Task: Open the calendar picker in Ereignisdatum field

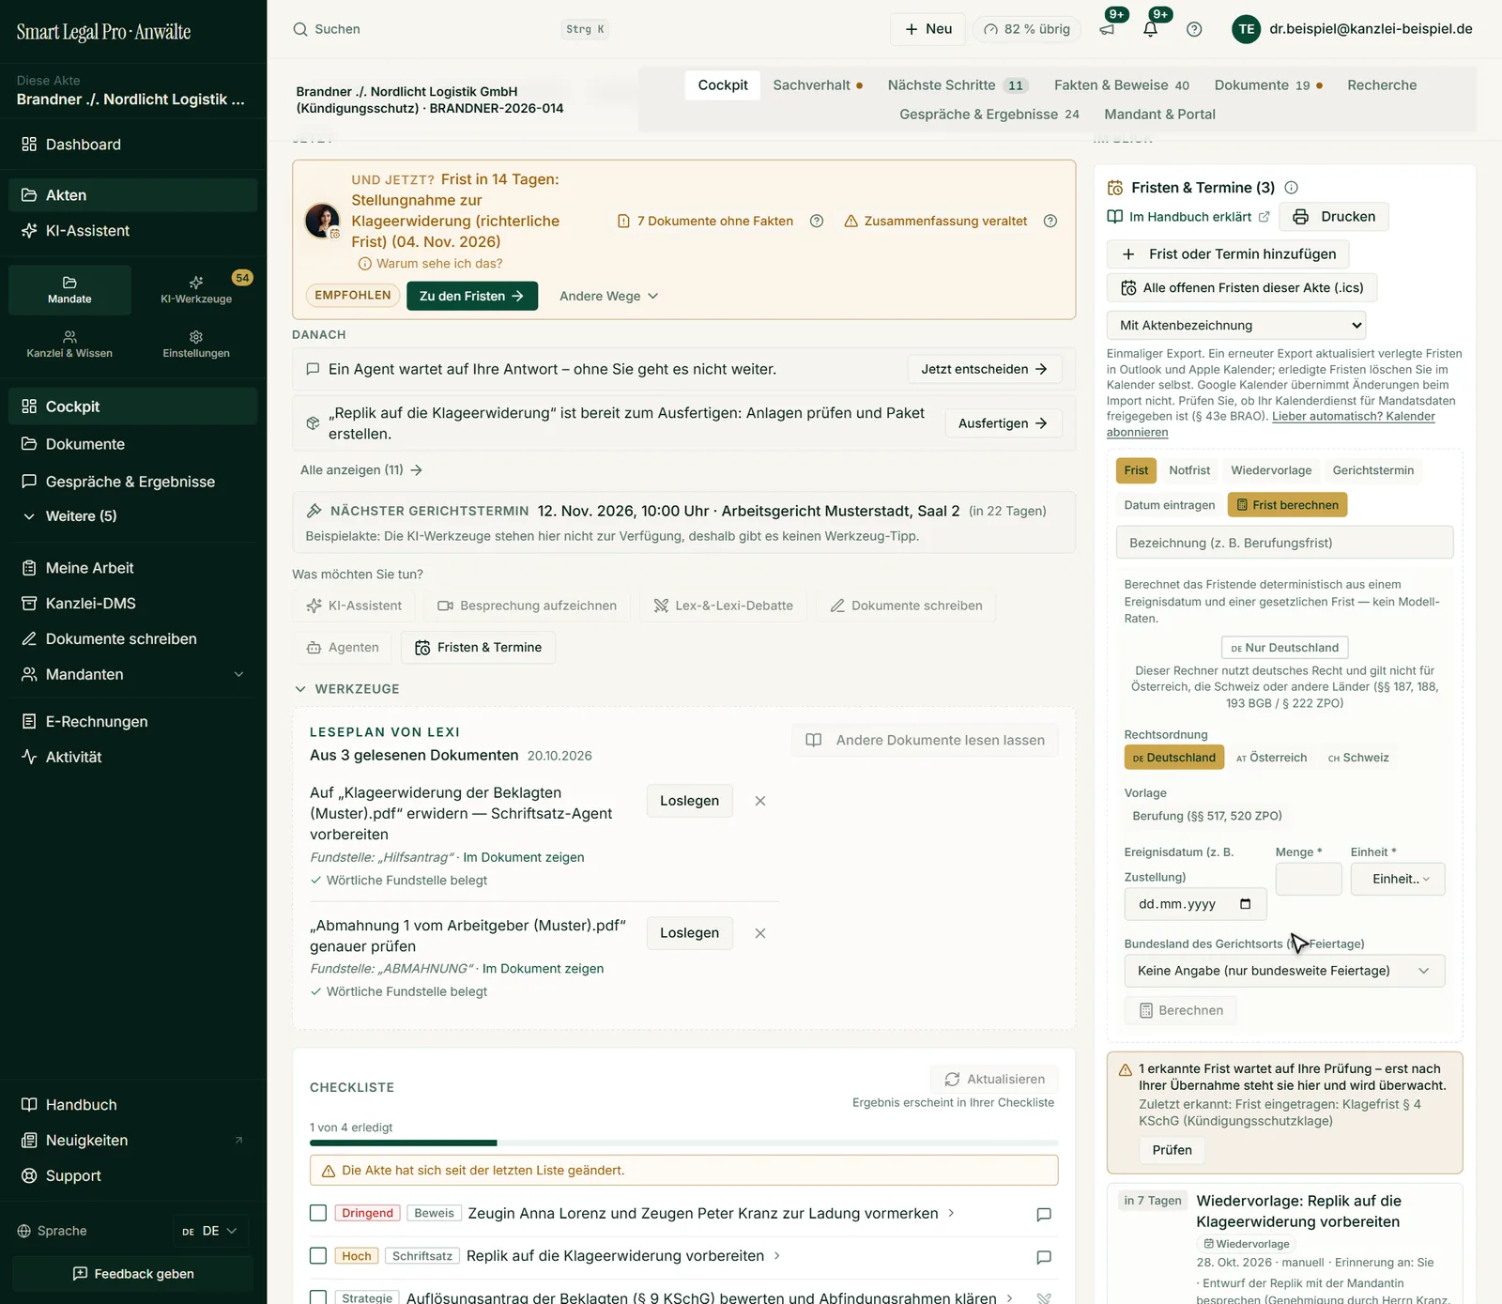Action: coord(1245,904)
